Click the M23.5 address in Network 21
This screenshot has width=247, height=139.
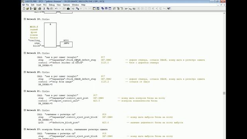(x=96, y=101)
